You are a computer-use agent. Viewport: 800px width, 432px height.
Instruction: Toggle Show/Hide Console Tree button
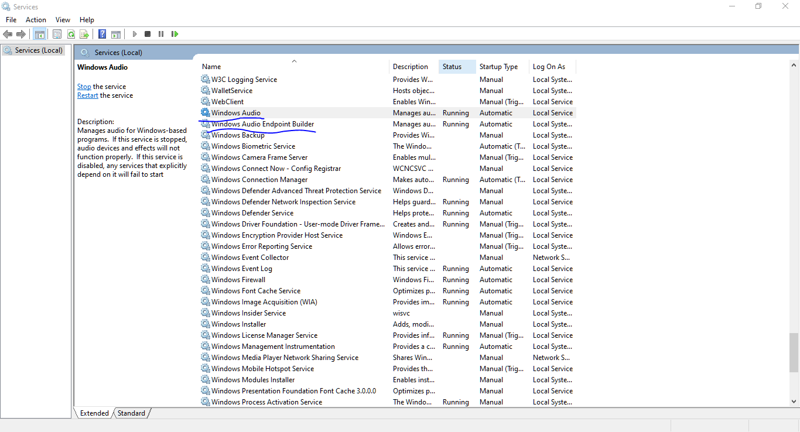click(x=40, y=34)
